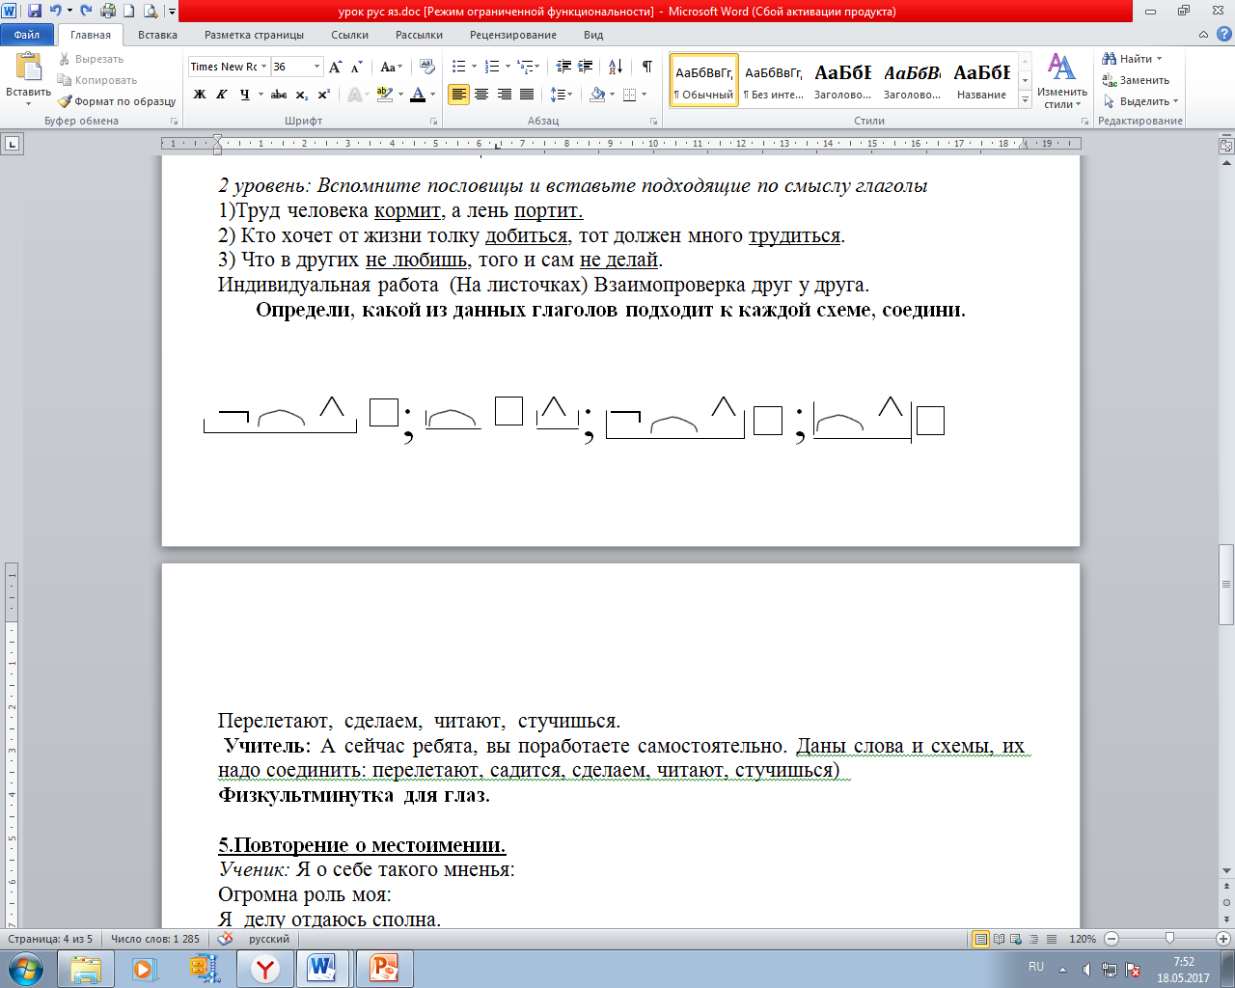1235x988 pixels.
Task: Click the Format Painter brush icon
Action: coord(65,101)
